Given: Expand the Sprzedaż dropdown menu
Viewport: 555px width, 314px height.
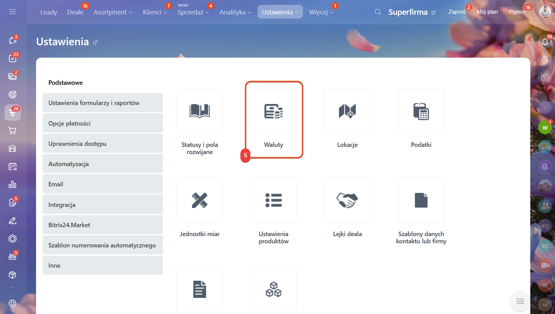Looking at the screenshot, I should pyautogui.click(x=193, y=12).
